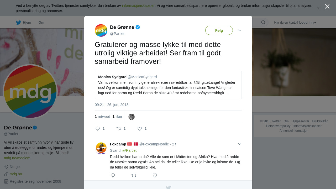Dismiss the cookie notice banner

click(x=318, y=8)
